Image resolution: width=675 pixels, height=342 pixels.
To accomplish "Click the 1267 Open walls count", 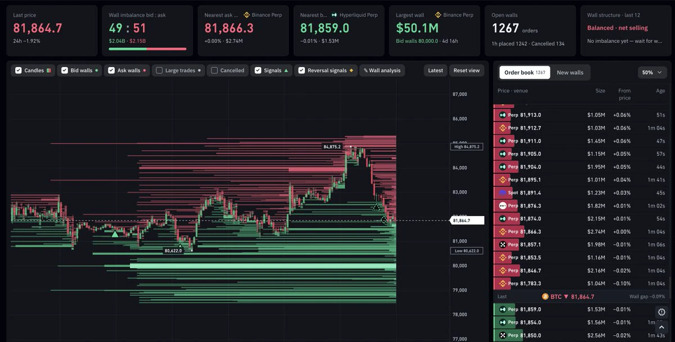I will [x=505, y=28].
